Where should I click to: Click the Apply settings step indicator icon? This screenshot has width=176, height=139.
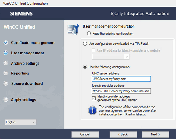6,99
